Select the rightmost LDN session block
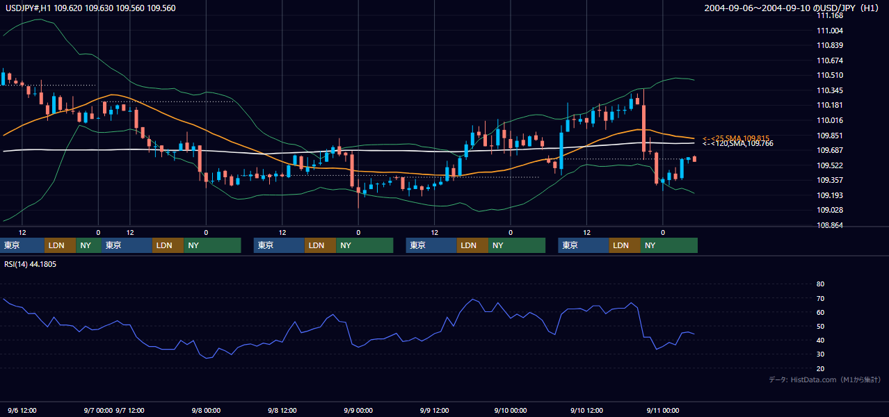The height and width of the screenshot is (417, 889). pyautogui.click(x=625, y=245)
